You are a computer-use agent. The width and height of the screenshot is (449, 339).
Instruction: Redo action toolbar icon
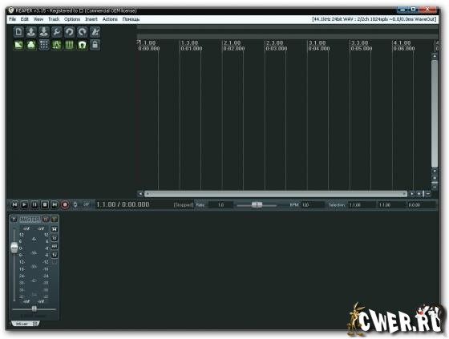82,32
